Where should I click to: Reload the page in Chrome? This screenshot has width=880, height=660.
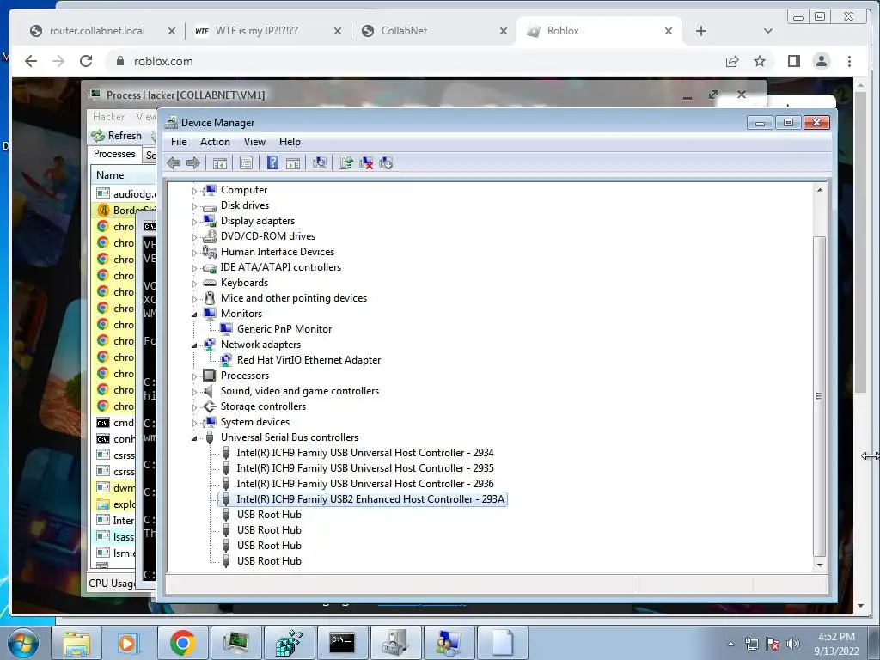point(86,61)
